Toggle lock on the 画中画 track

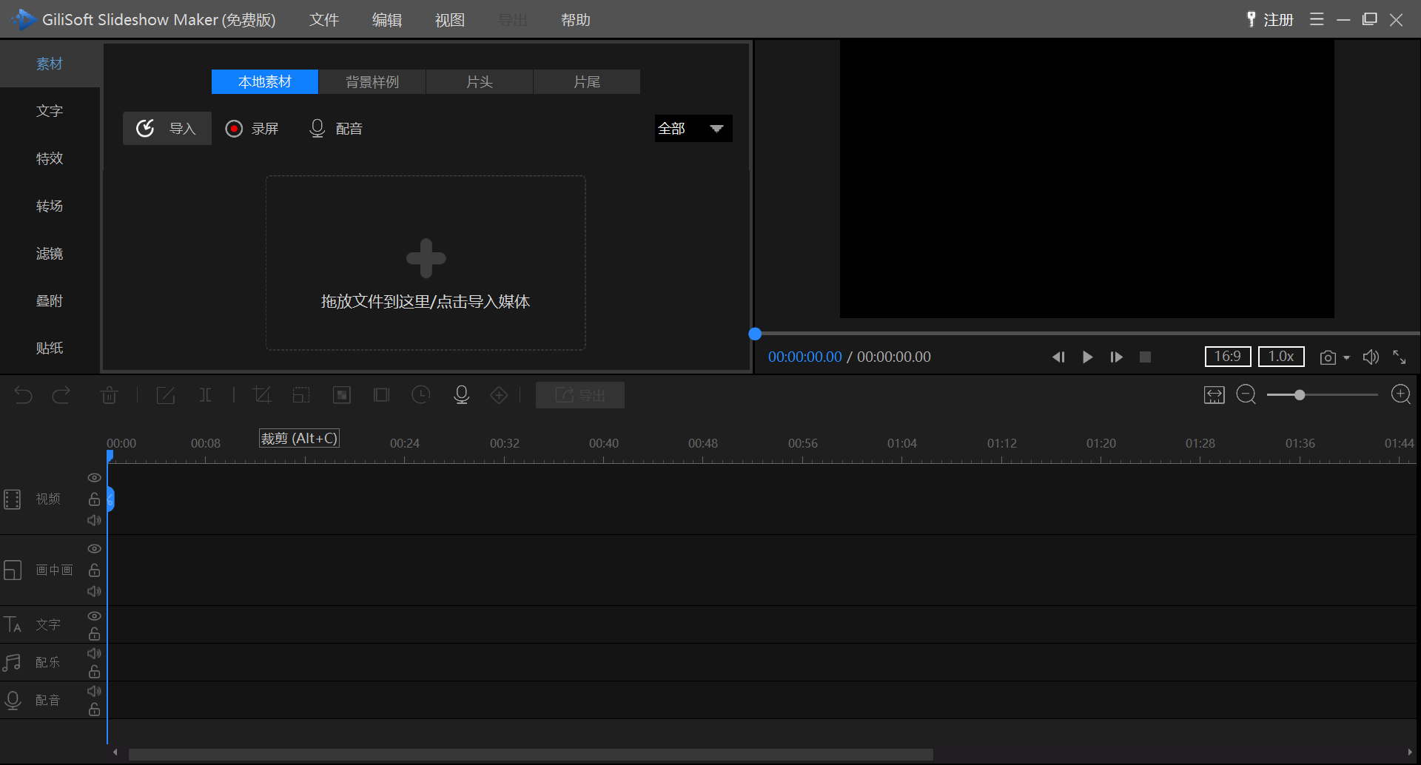[x=94, y=570]
